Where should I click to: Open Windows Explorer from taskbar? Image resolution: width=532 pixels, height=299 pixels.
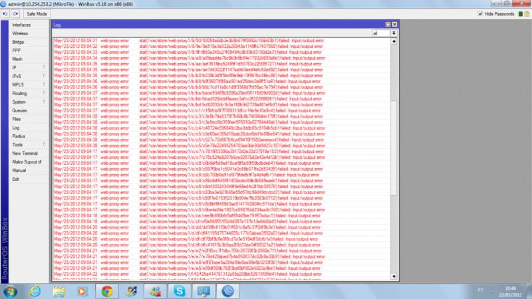point(59,292)
